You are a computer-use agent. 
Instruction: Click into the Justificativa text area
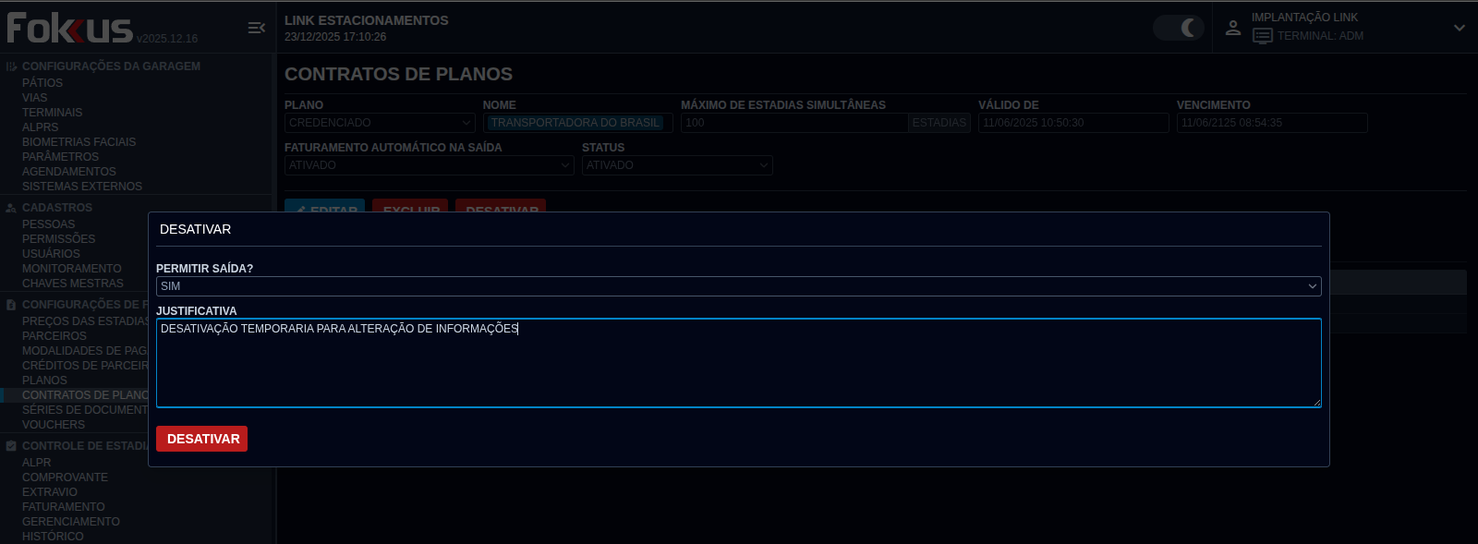point(738,363)
